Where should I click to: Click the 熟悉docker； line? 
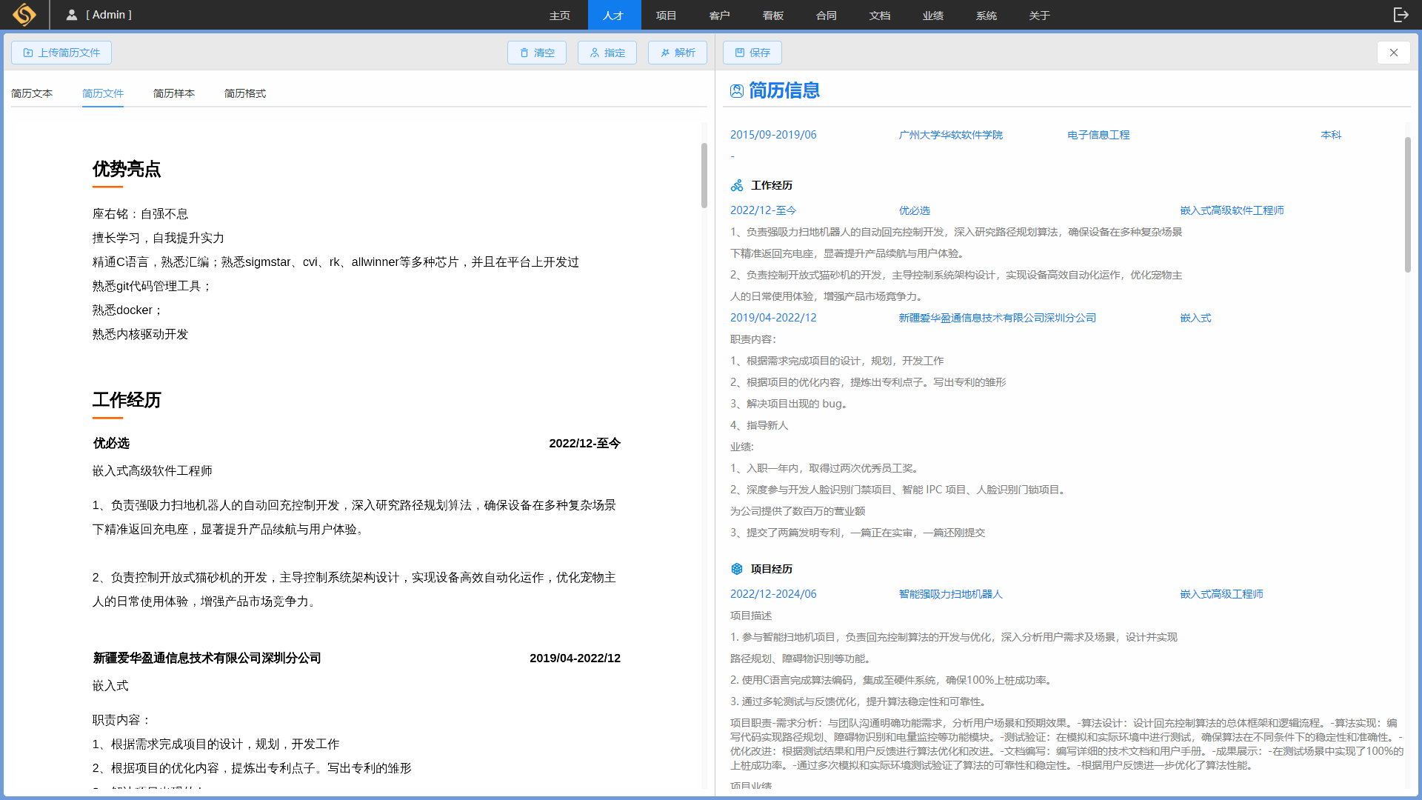click(127, 310)
